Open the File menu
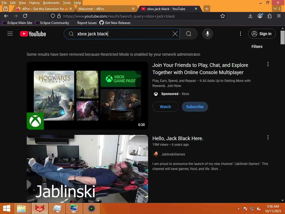This screenshot has height=214, width=285. pos(4,3)
